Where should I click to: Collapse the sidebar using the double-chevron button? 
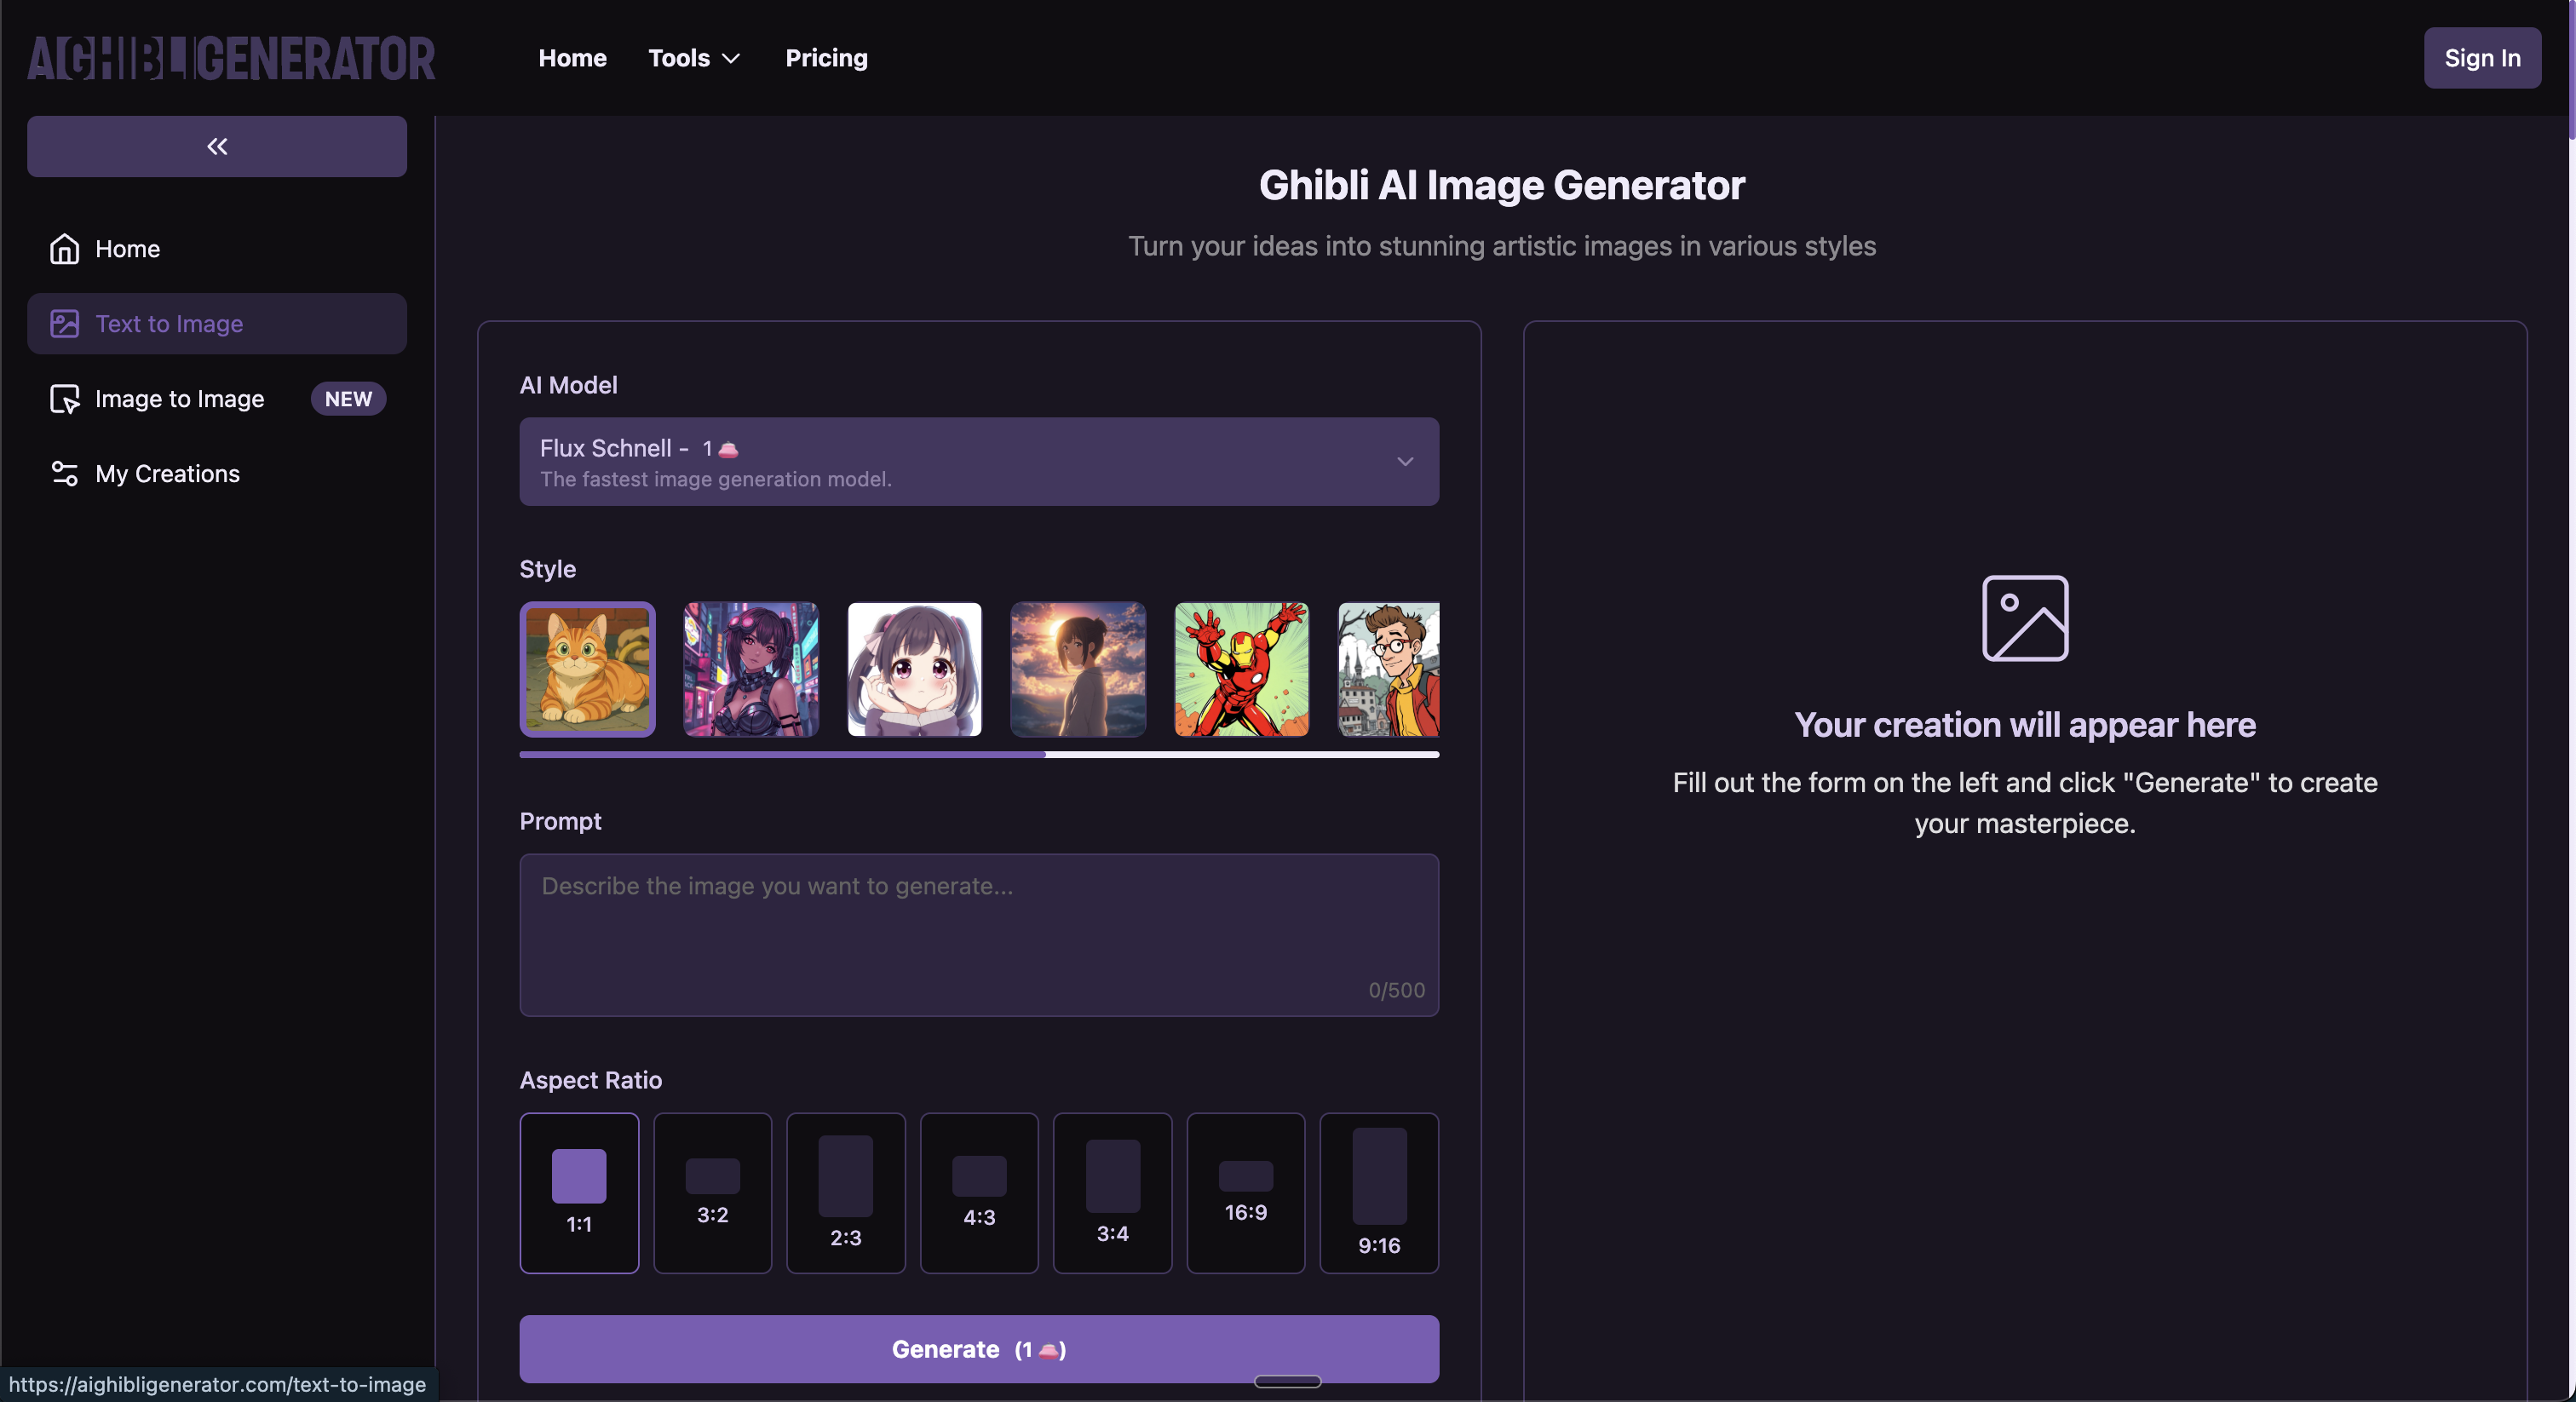pyautogui.click(x=215, y=146)
